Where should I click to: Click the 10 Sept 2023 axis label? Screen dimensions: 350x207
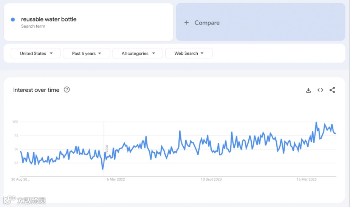(x=211, y=179)
